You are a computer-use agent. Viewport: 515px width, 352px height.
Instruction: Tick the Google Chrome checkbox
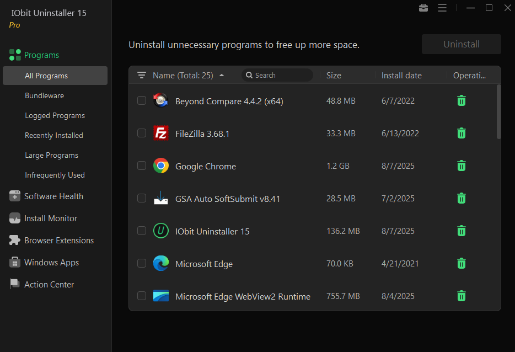coord(142,166)
